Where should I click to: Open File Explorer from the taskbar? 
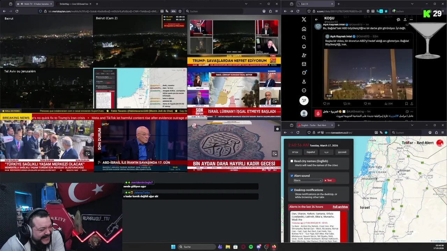pos(228,247)
